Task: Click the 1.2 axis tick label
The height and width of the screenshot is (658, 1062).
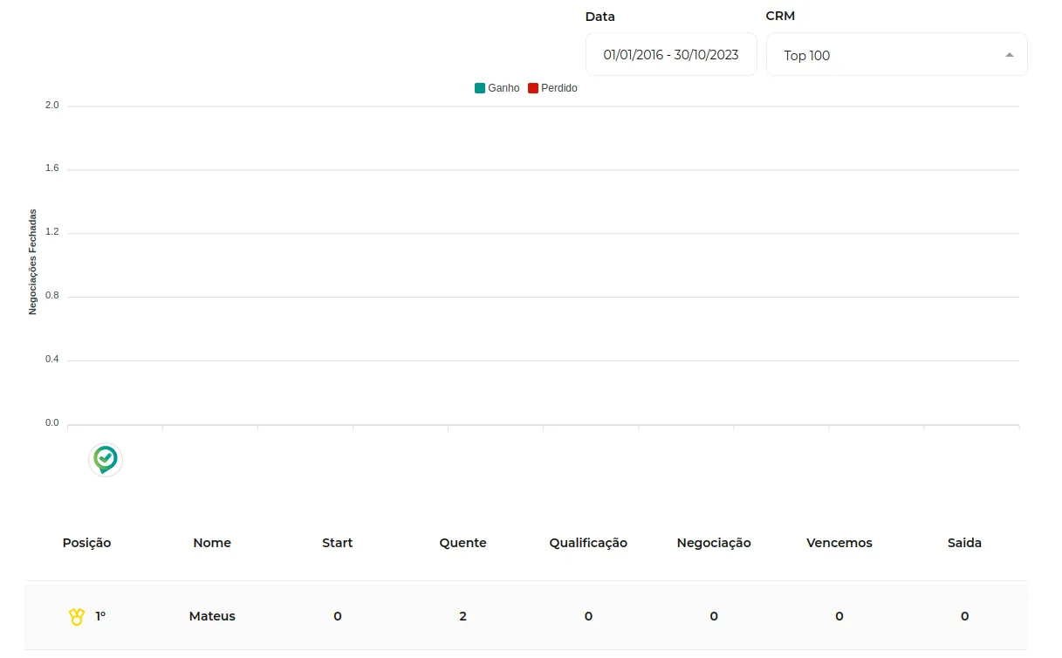Action: 52,232
